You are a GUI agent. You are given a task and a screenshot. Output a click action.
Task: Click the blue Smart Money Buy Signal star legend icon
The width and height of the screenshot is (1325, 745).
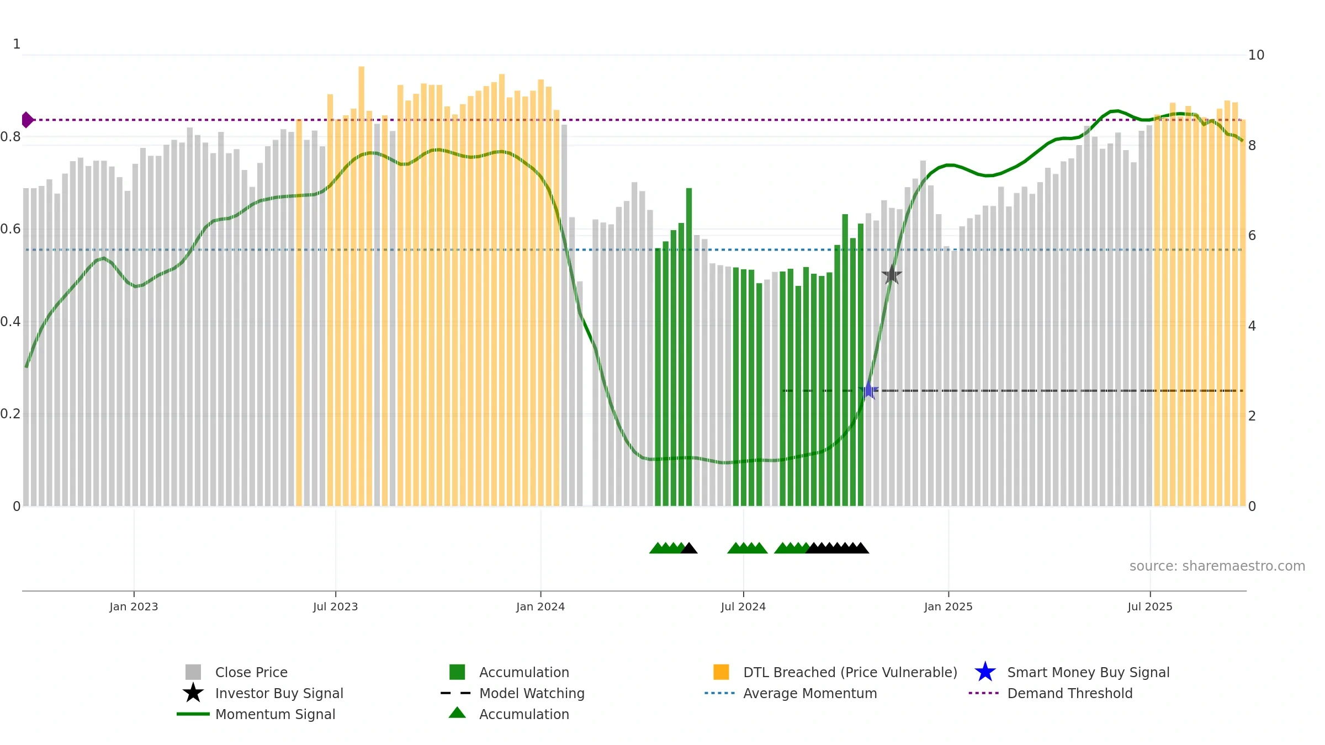(985, 672)
